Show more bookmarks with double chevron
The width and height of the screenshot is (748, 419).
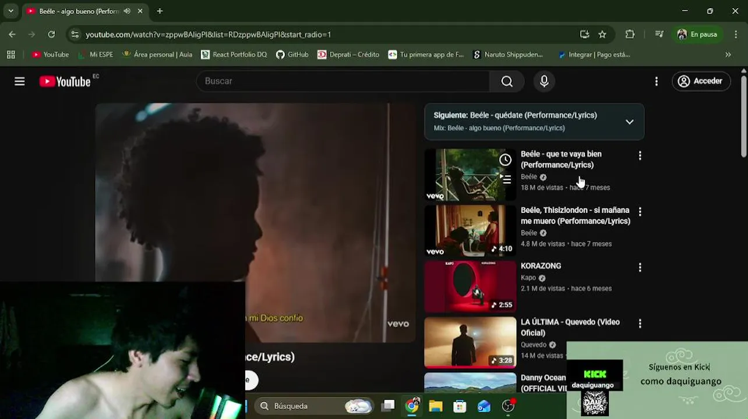pyautogui.click(x=728, y=55)
